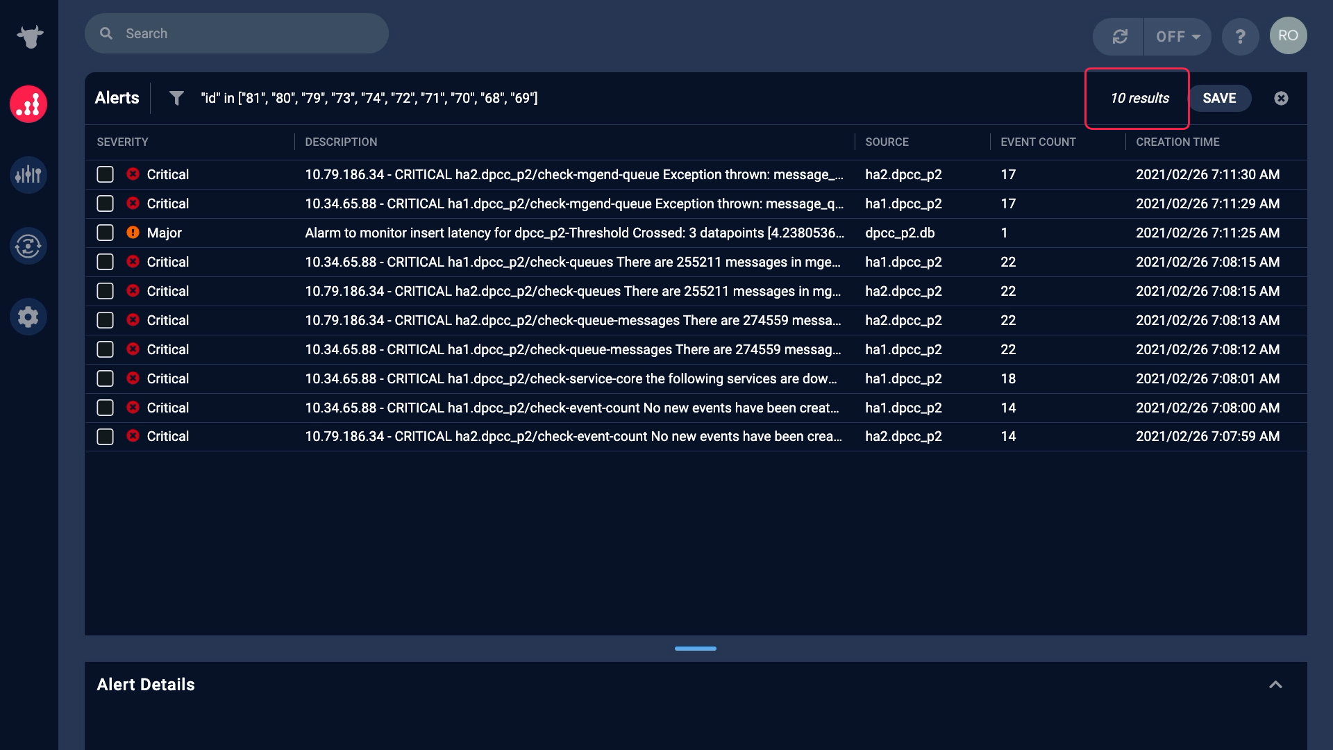This screenshot has width=1333, height=750.
Task: Click critical icon on 7:11:30 AM alert
Action: (133, 174)
